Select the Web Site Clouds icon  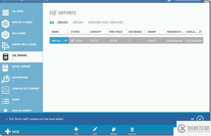(x=6, y=24)
